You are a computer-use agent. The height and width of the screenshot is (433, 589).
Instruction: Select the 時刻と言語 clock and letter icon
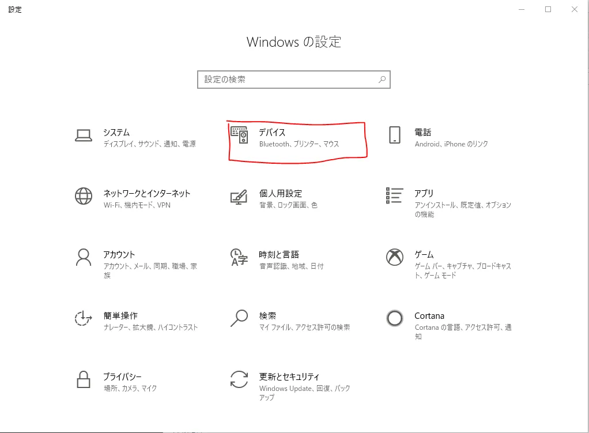tap(239, 257)
